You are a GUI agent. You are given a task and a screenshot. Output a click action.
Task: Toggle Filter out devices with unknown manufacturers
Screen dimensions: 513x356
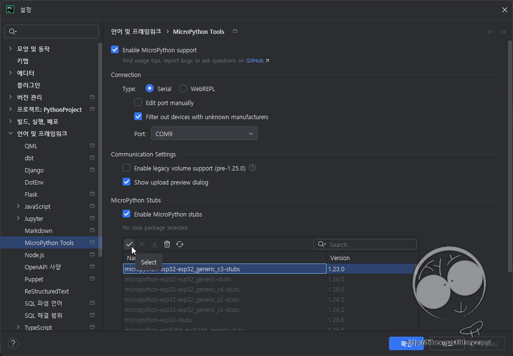pyautogui.click(x=138, y=117)
